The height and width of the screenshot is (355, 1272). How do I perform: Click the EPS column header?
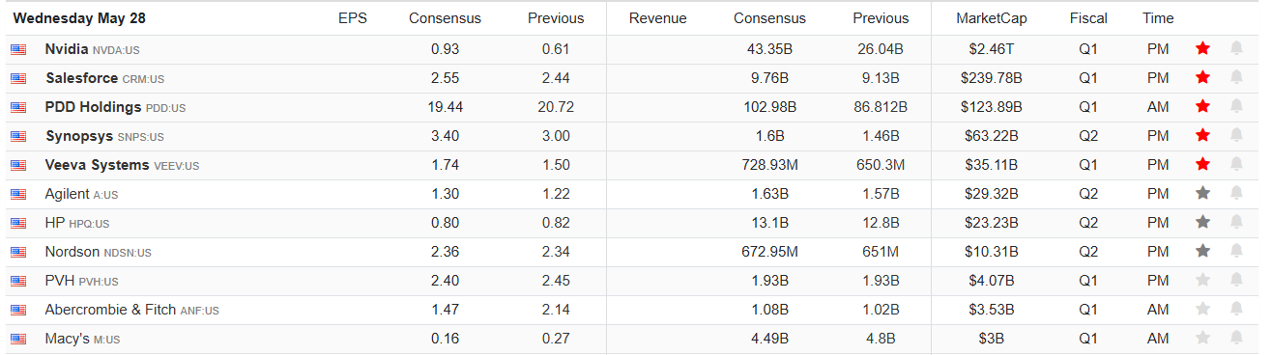point(352,18)
